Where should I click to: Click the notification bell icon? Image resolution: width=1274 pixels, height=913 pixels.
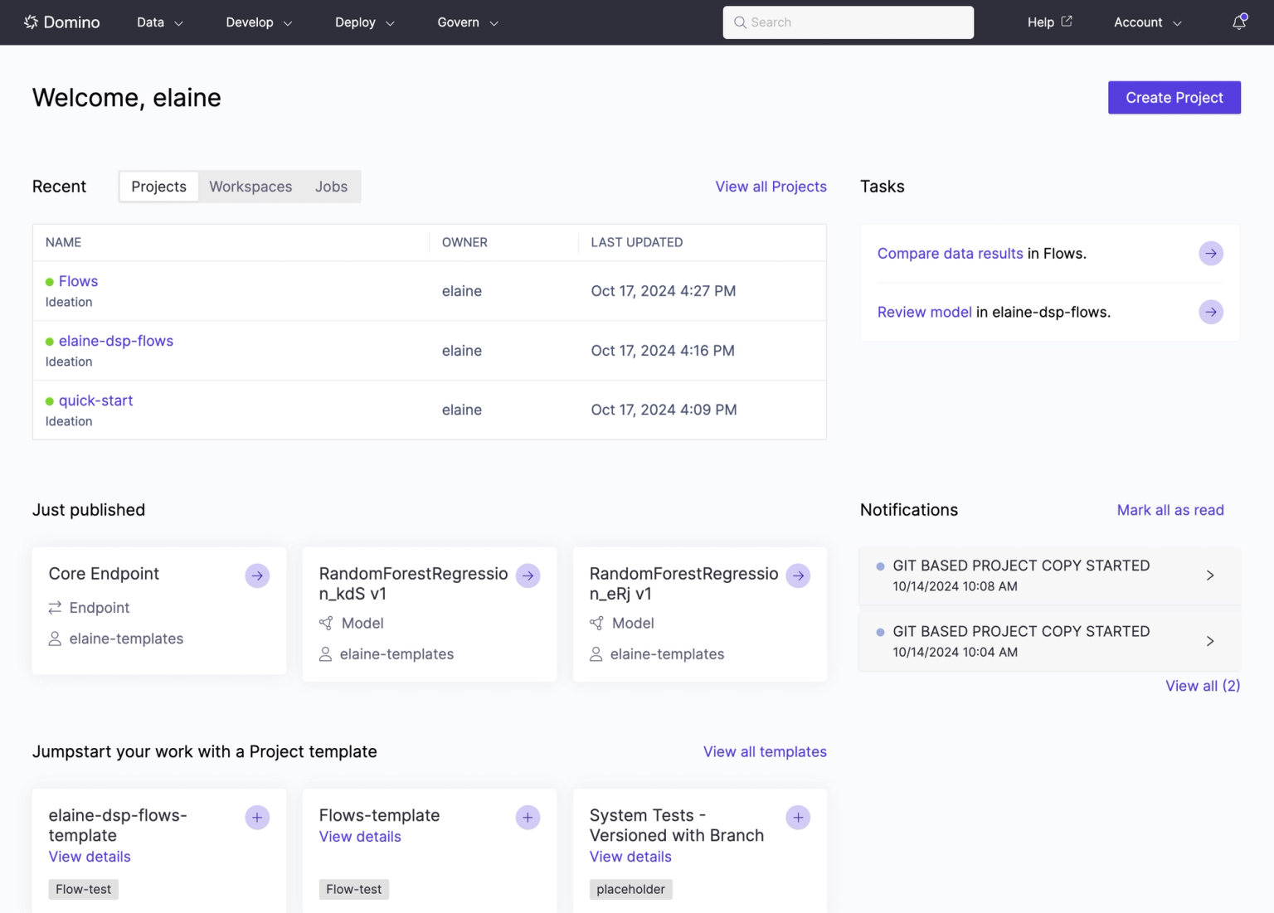tap(1239, 22)
